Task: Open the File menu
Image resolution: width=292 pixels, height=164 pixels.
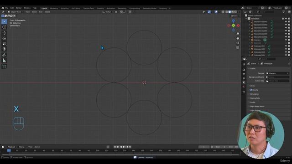Action: coord(7,8)
